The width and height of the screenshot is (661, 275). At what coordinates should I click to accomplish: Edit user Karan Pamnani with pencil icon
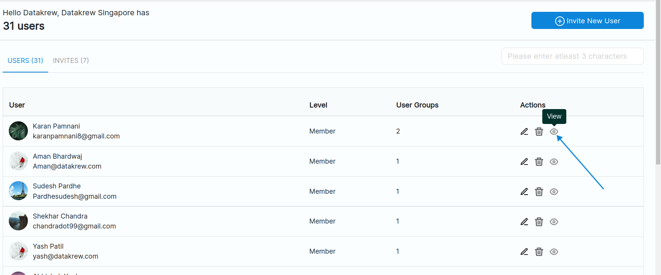pos(524,132)
